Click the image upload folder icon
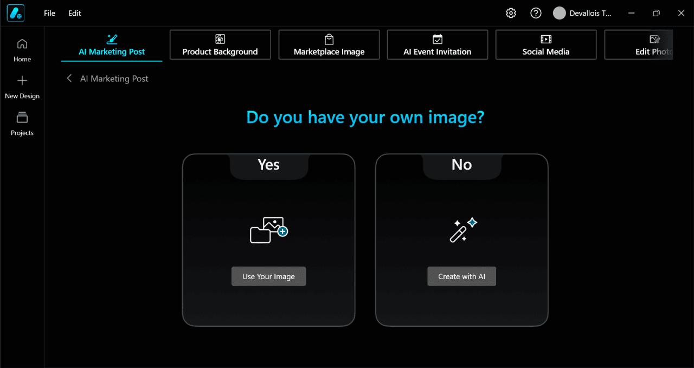The height and width of the screenshot is (368, 694). pyautogui.click(x=268, y=229)
